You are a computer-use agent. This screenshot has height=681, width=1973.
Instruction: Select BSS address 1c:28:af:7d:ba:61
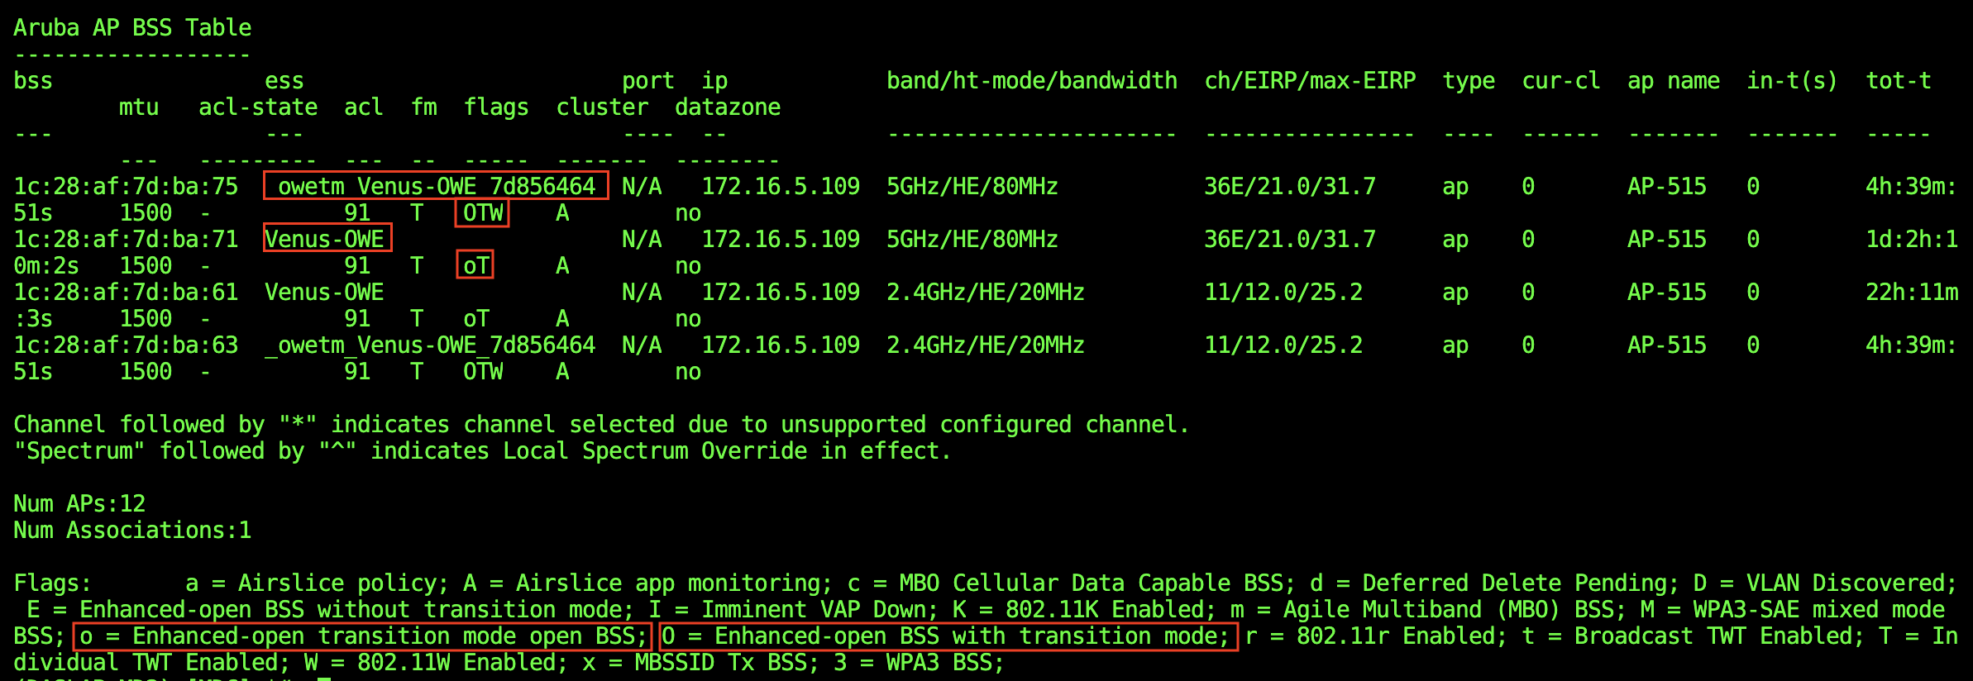126,293
